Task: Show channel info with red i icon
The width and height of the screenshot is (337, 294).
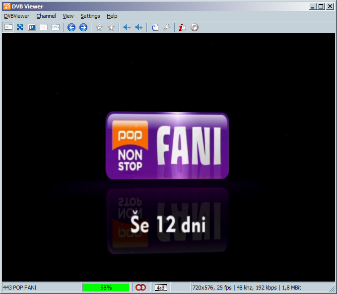Action: [182, 27]
